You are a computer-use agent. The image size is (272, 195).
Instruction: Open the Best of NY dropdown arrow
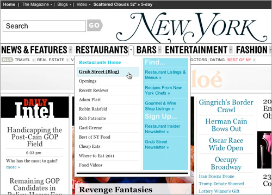tap(254, 60)
